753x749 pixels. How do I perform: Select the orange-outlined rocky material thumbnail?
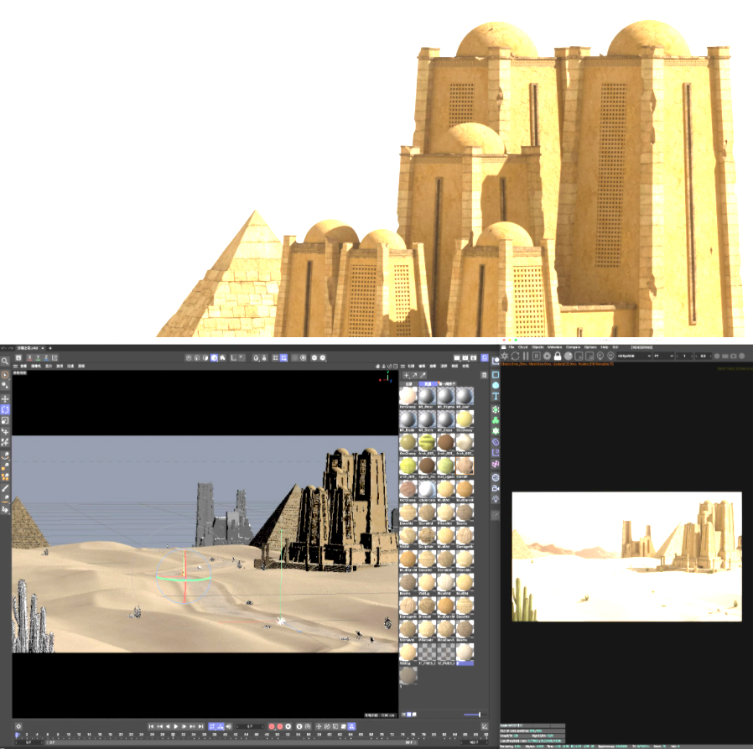point(465,466)
